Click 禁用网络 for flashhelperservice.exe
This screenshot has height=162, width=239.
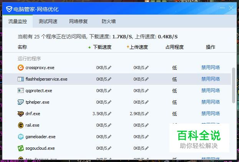(211, 79)
